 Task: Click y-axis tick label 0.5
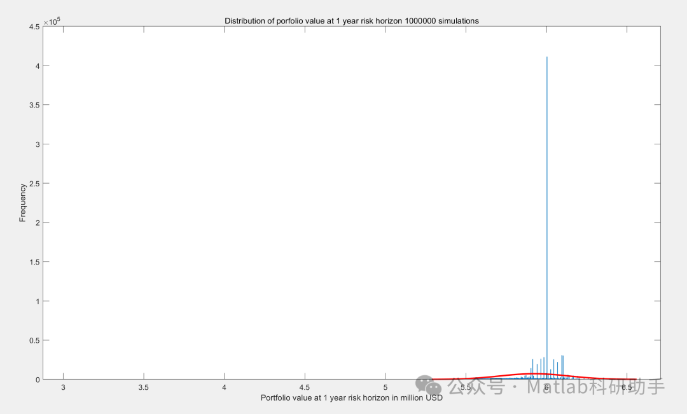(34, 340)
